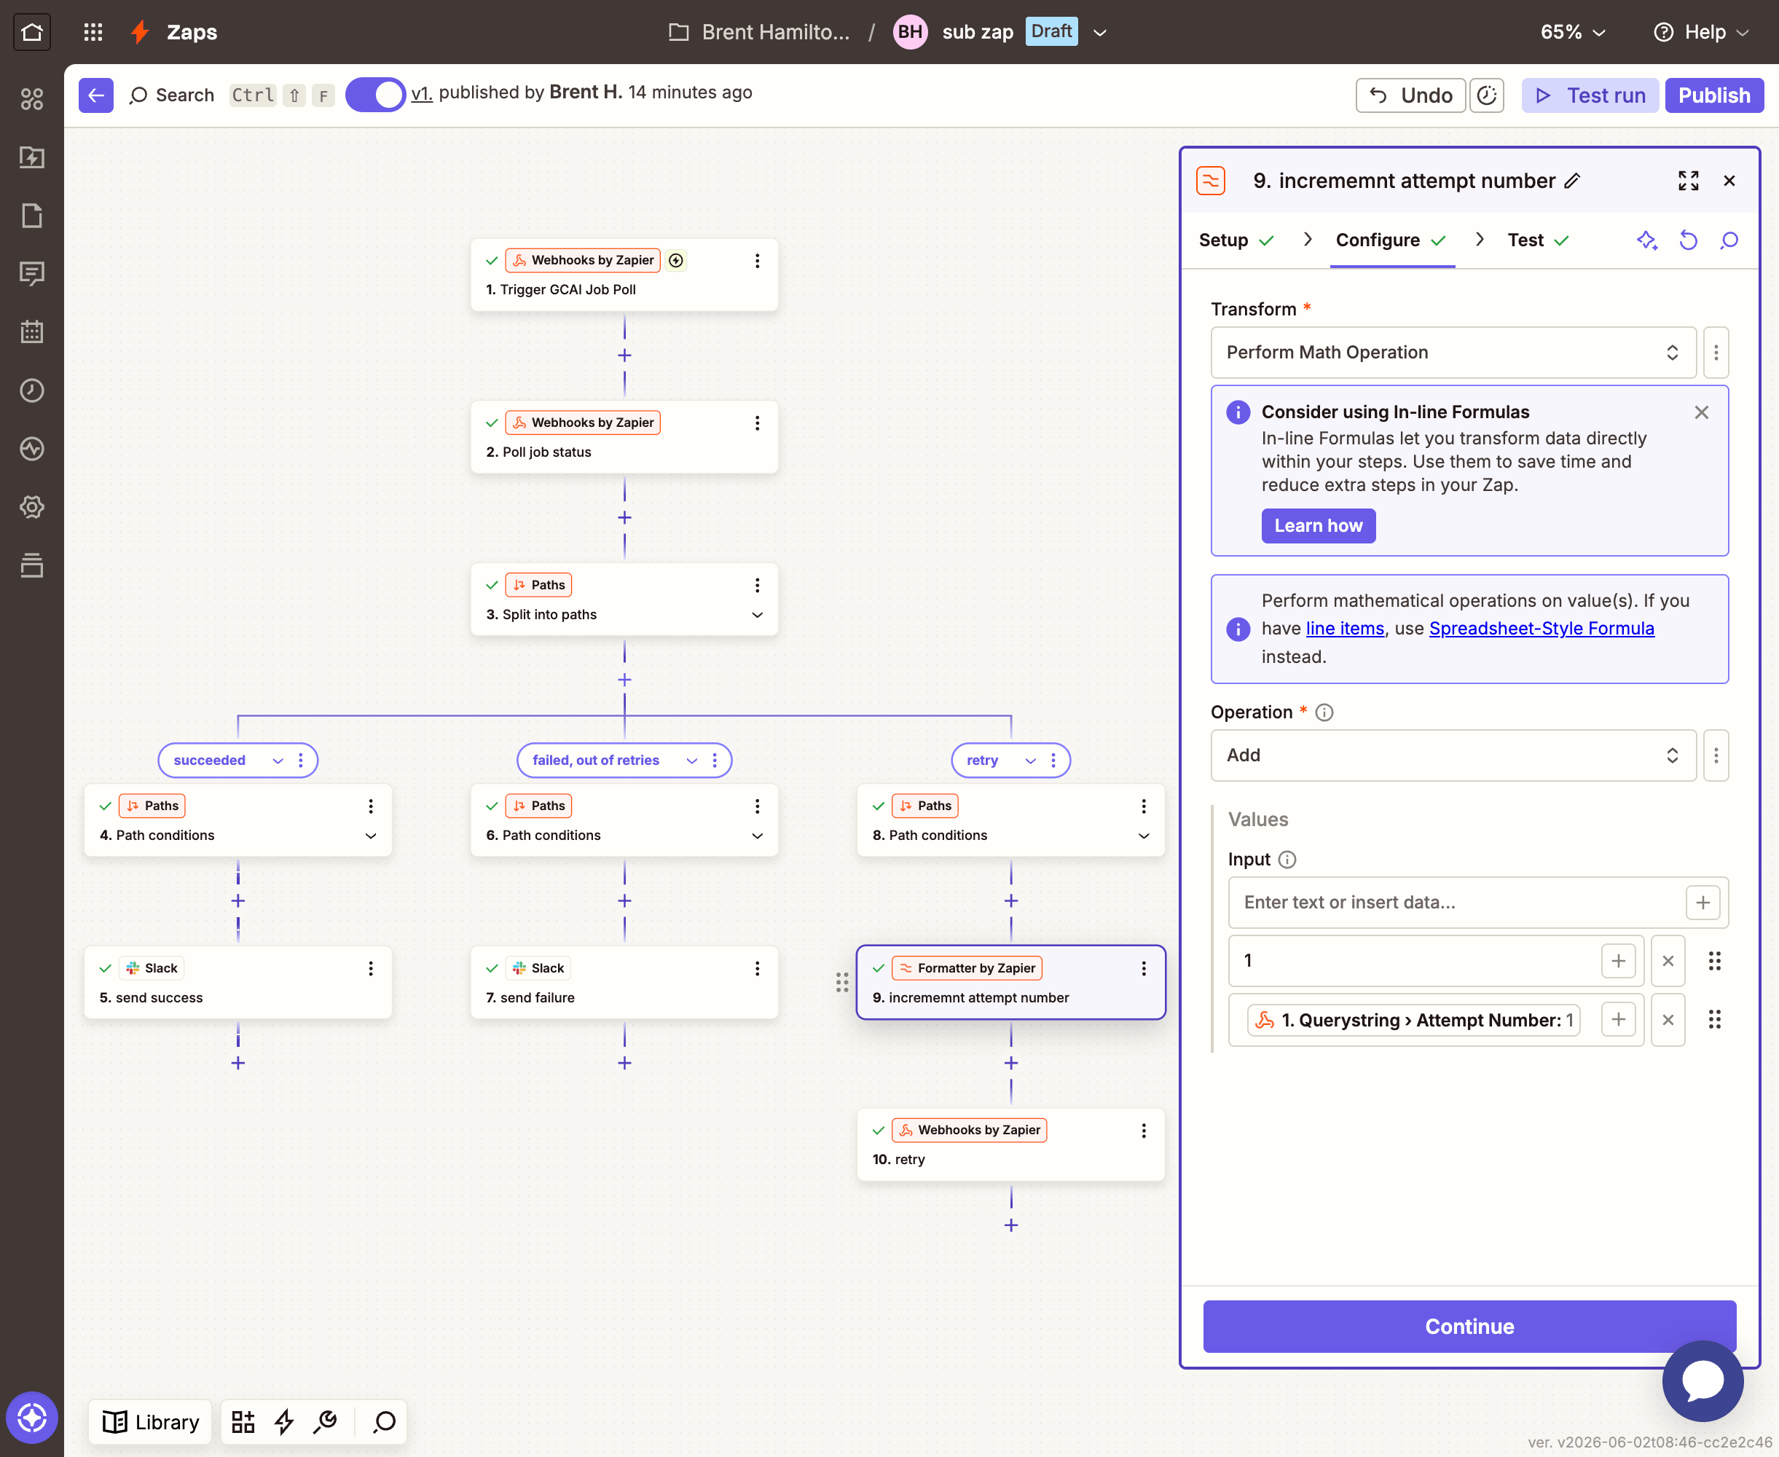Rename step with the pencil icon

coord(1573,181)
